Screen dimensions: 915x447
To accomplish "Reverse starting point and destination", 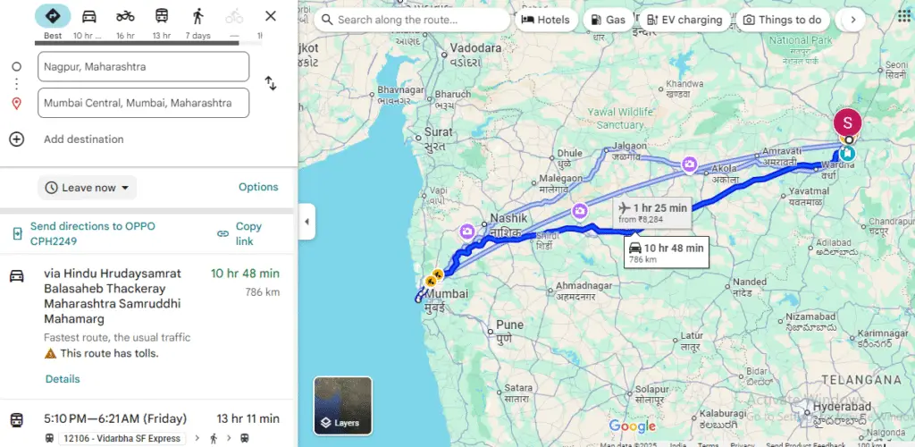I will [x=271, y=83].
